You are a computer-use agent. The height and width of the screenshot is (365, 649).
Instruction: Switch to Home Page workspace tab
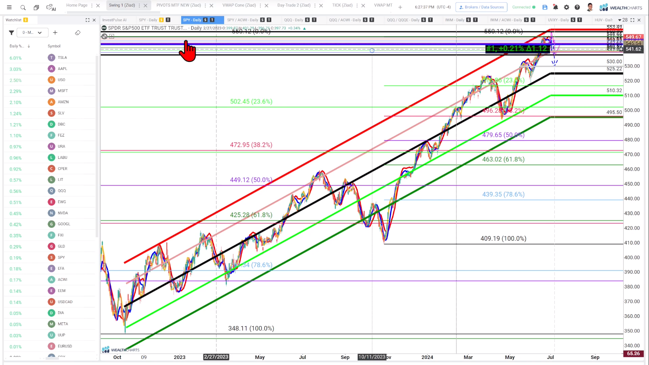click(77, 5)
